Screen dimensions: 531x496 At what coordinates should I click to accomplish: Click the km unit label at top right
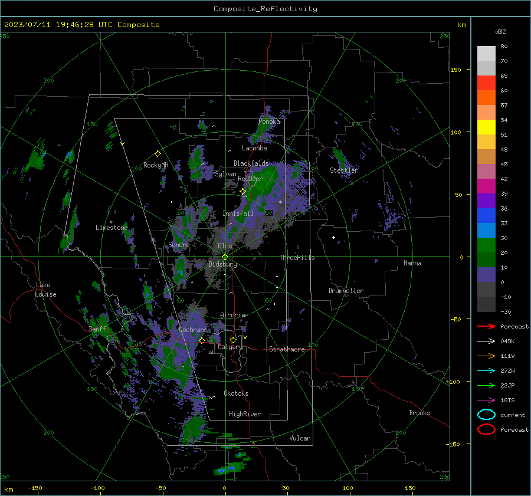(461, 25)
